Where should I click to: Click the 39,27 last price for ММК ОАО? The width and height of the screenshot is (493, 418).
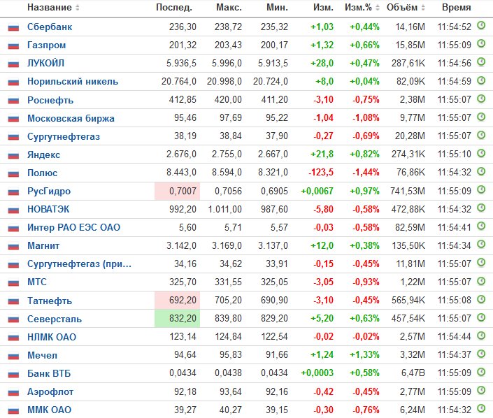tap(185, 410)
